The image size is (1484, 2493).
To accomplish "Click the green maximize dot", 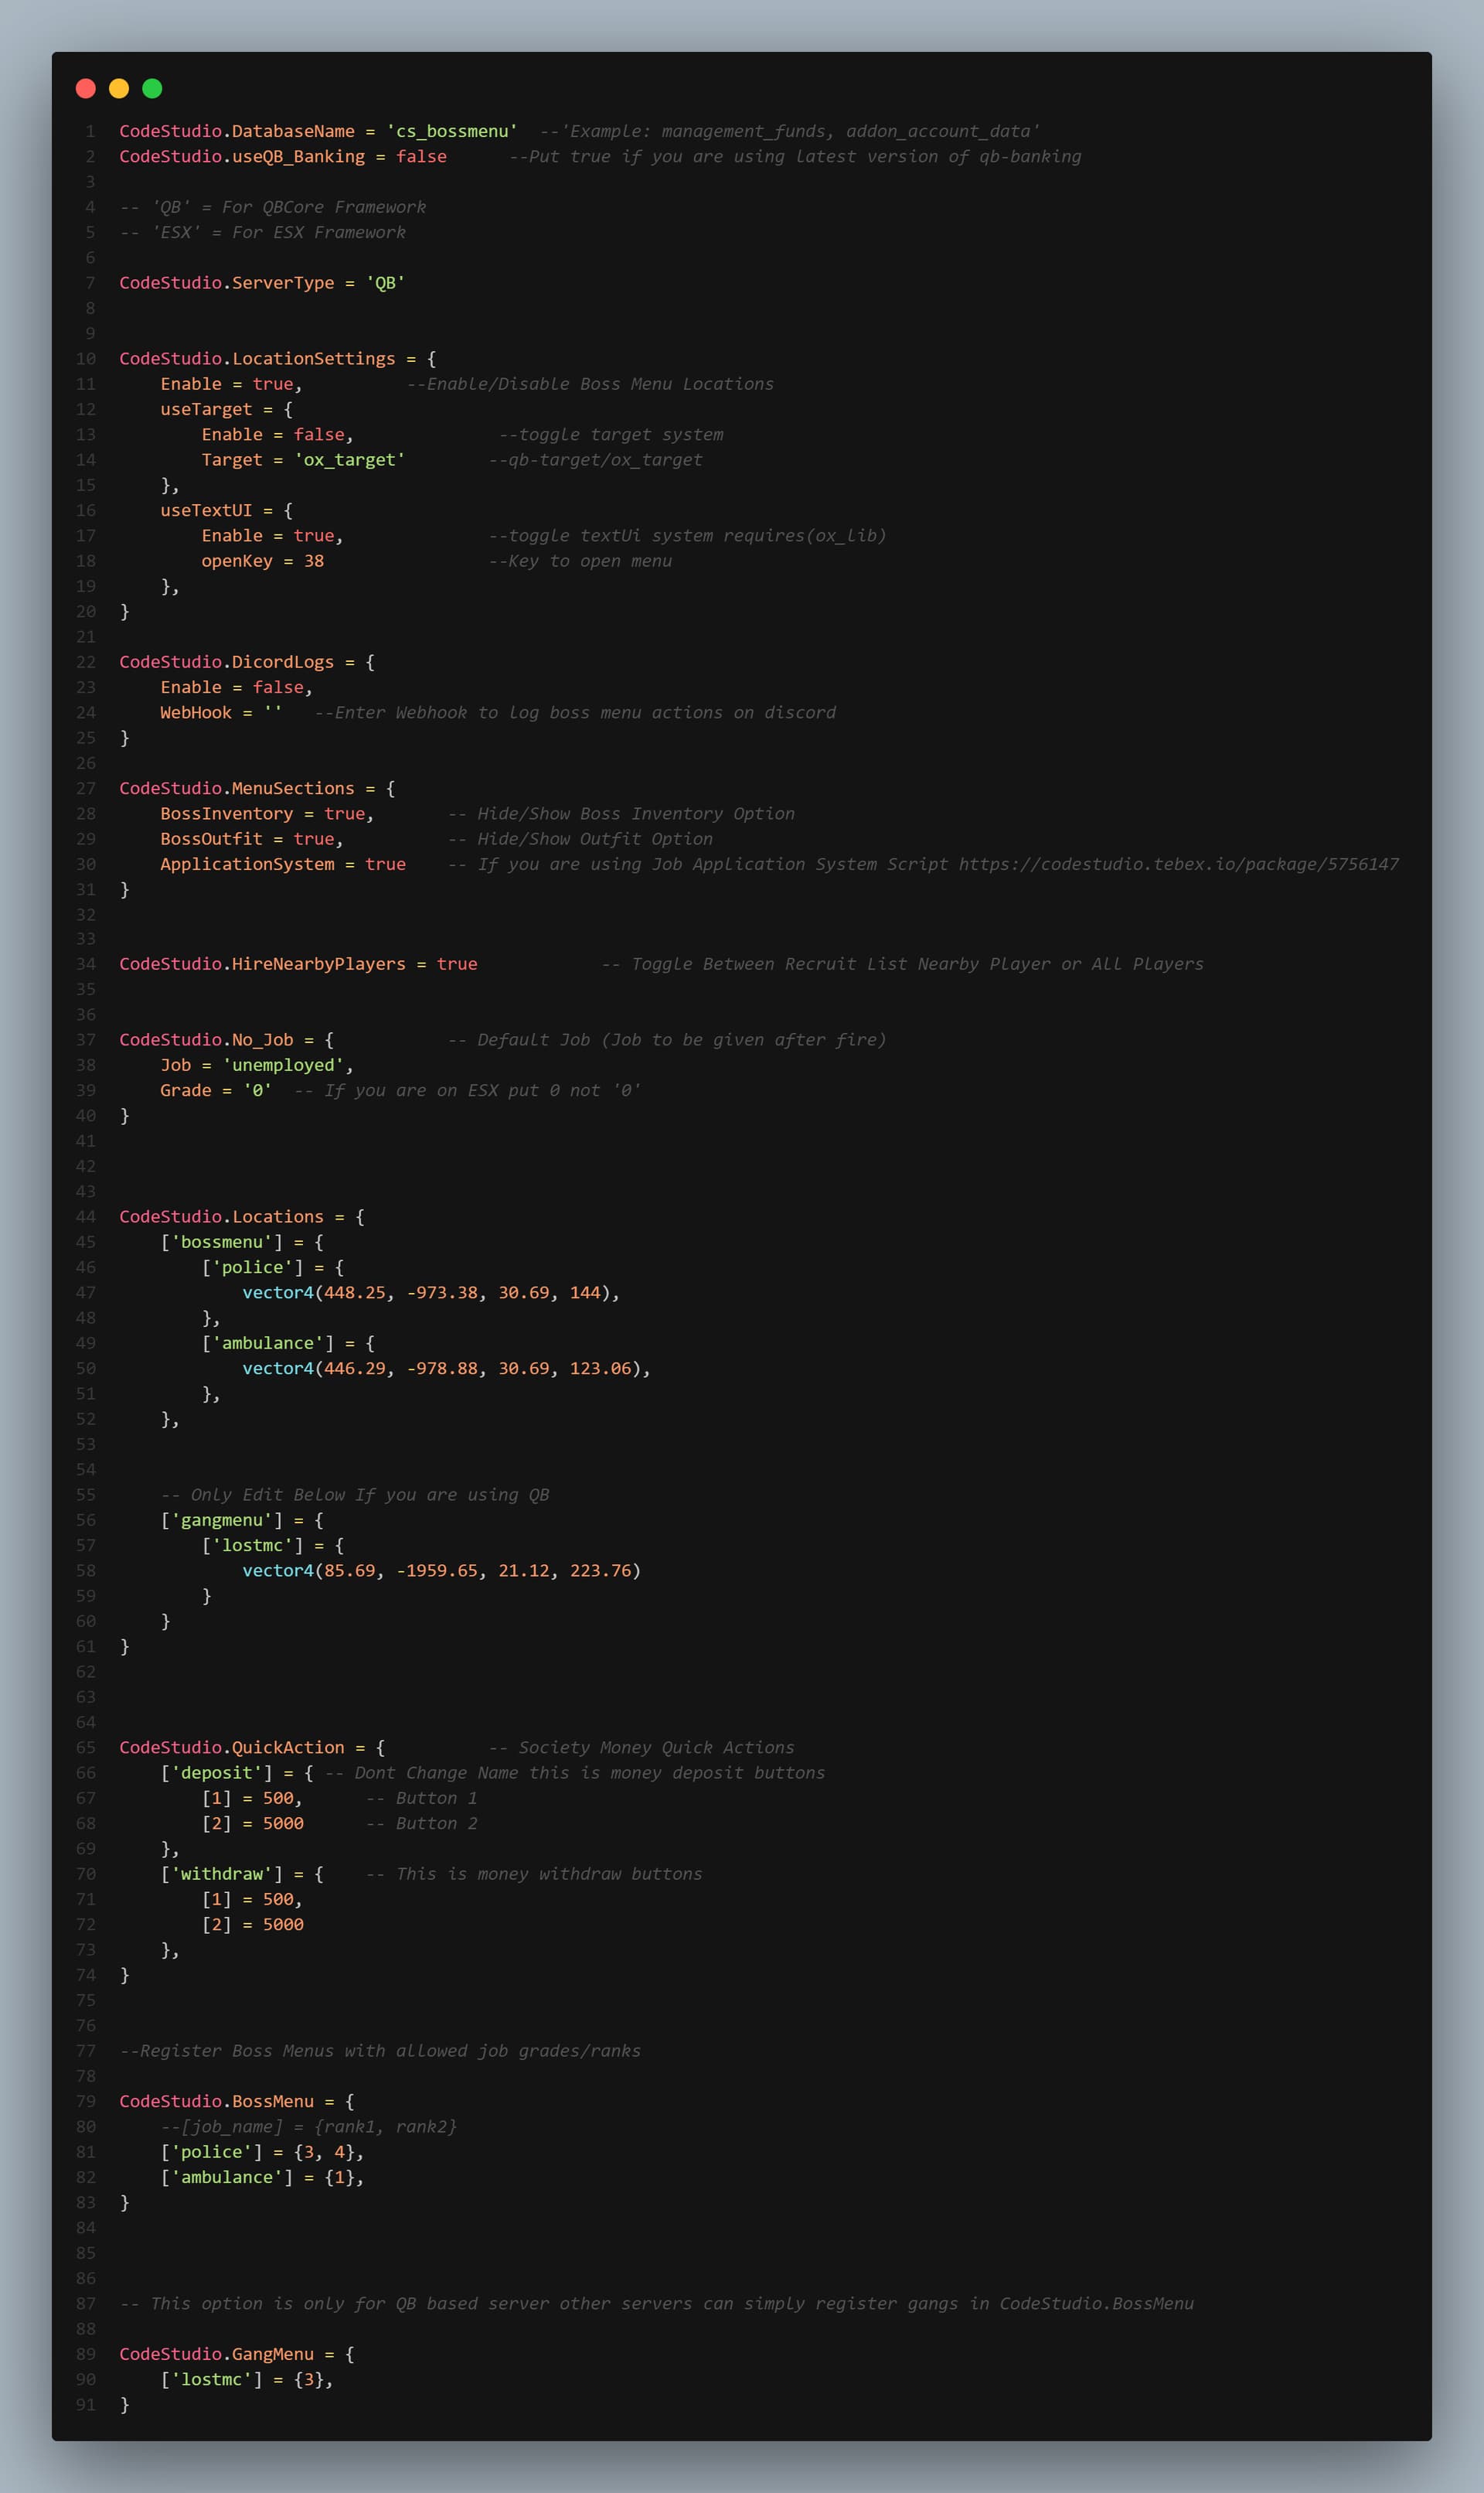I will 152,89.
